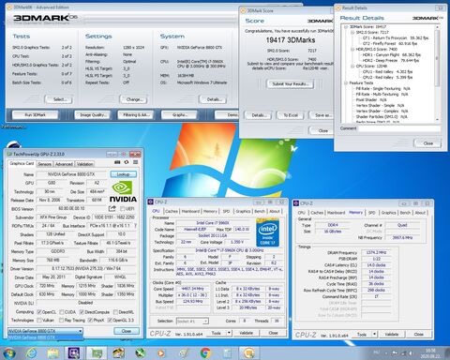Image resolution: width=450 pixels, height=360 pixels.
Task: Click the Graphs button in 3DMark06
Action: point(179,114)
